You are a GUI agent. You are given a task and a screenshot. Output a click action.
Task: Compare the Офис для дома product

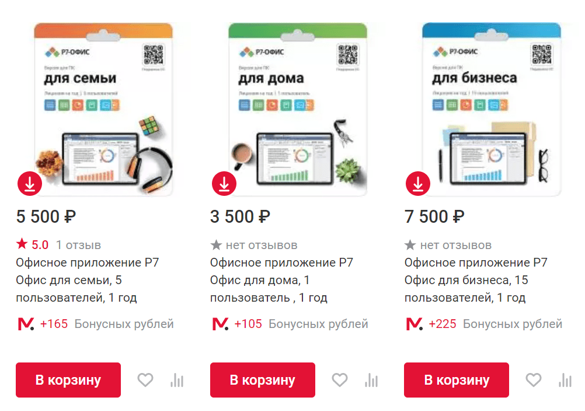(x=371, y=381)
